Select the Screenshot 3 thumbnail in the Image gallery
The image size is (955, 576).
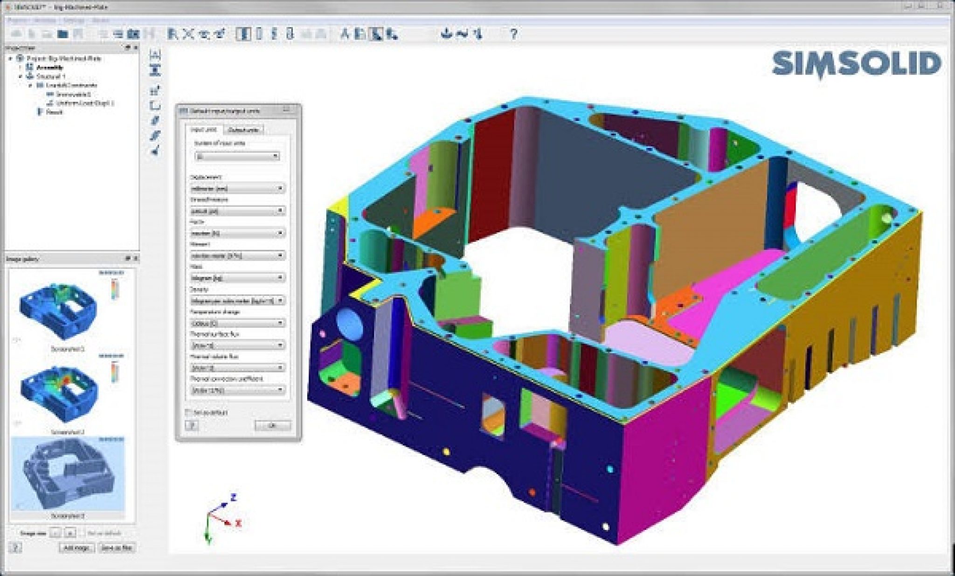pos(67,473)
